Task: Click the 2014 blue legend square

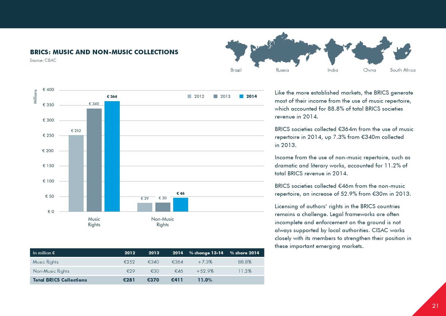Action: click(242, 96)
